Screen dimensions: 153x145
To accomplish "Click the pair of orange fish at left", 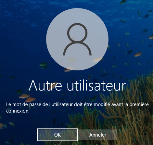I will point(28,98).
